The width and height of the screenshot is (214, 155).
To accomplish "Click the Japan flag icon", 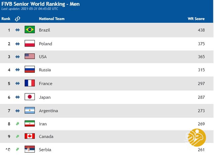I will click(x=30, y=97).
